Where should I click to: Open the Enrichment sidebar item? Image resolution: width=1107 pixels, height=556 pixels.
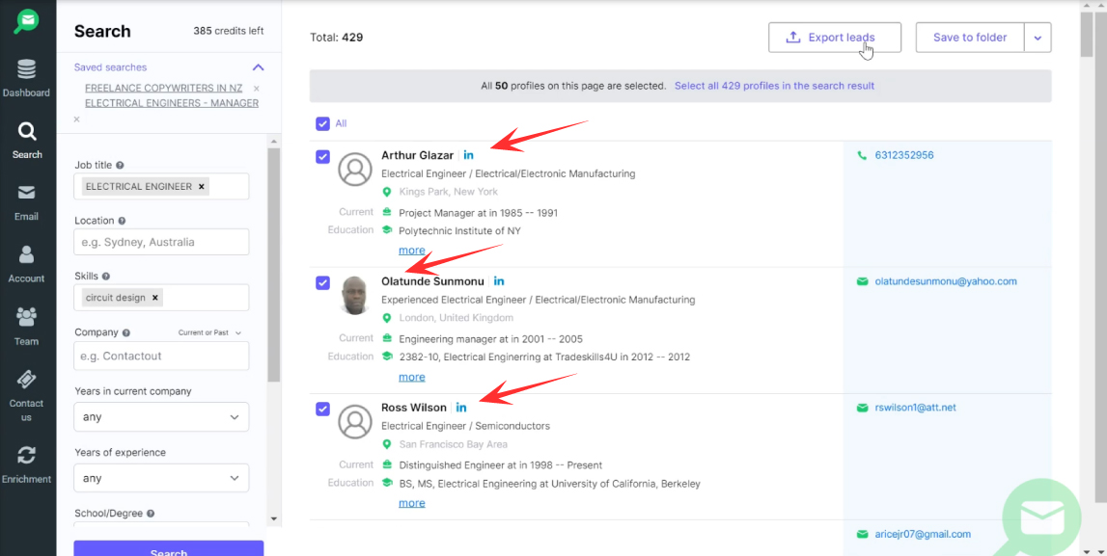pos(27,465)
